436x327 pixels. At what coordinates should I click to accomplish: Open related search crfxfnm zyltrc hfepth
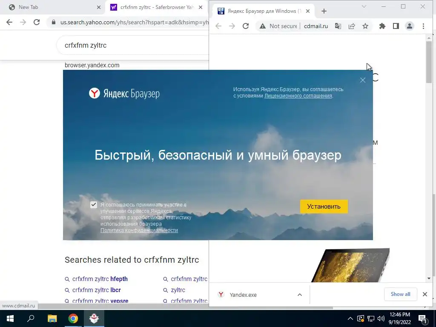[100, 279]
